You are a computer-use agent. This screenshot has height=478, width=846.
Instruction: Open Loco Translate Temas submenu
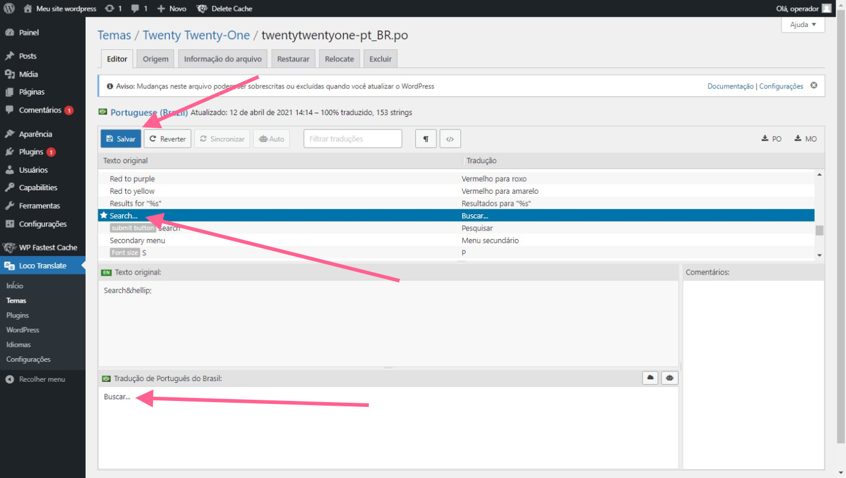(x=16, y=300)
